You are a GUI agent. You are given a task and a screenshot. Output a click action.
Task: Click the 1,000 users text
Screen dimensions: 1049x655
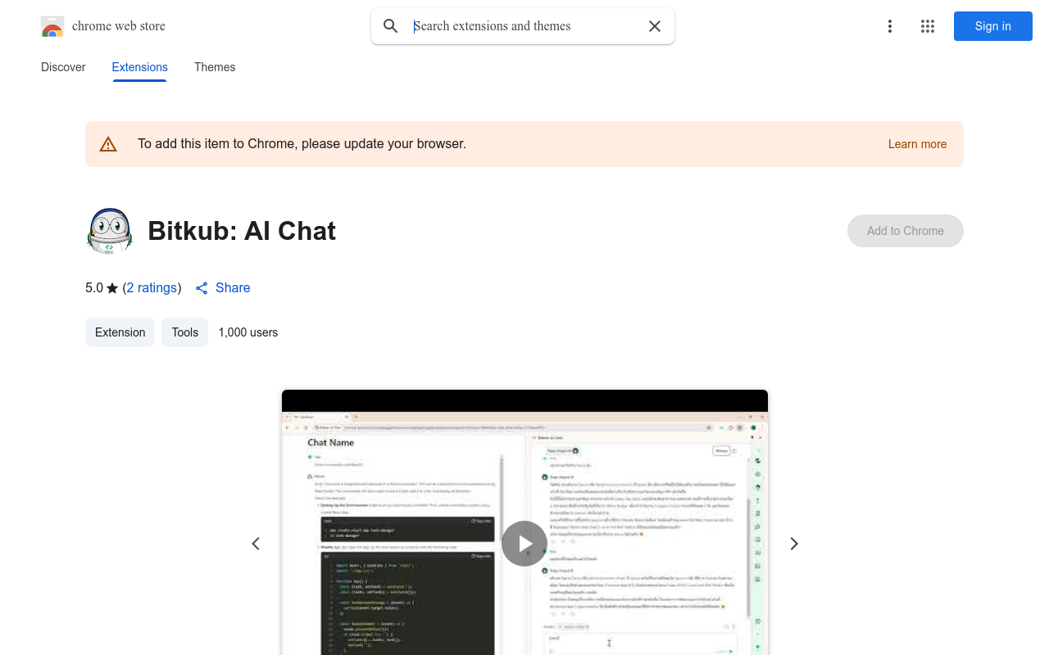click(248, 332)
